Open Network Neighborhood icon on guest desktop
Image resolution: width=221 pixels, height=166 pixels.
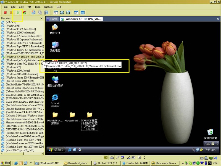coord(55,82)
